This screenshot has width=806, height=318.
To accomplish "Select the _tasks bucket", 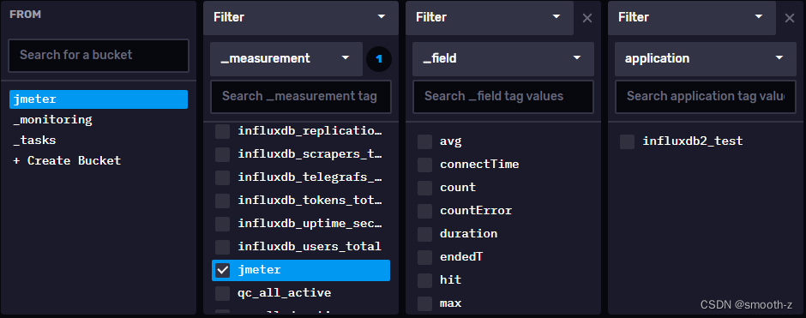I will (x=34, y=141).
